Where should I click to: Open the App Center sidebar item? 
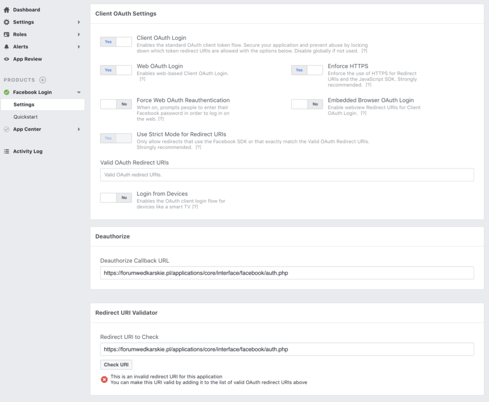click(27, 129)
